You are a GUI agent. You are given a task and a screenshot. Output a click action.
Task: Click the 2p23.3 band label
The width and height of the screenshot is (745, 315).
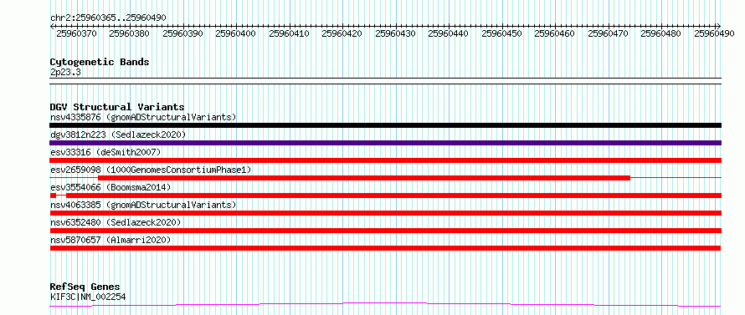click(x=65, y=72)
